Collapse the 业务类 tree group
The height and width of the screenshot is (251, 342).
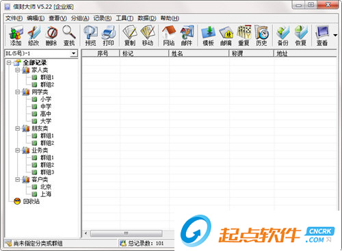tap(18, 150)
